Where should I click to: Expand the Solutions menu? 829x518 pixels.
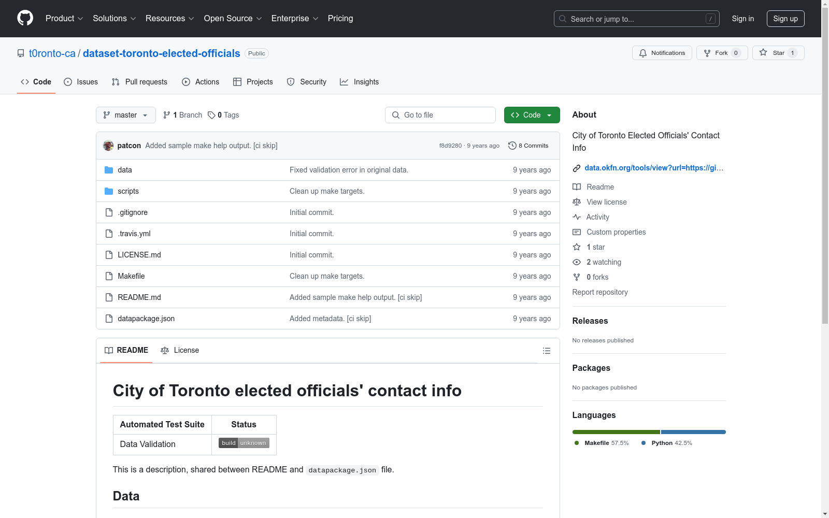115,19
